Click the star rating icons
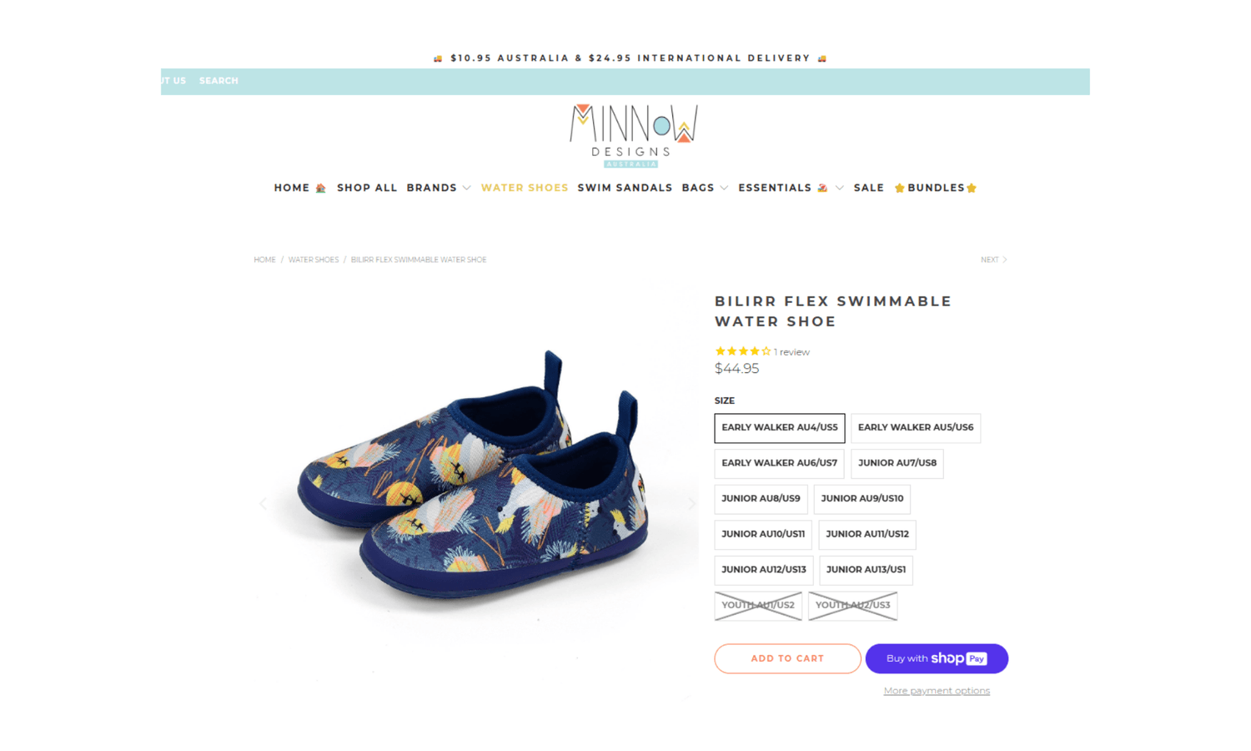Image resolution: width=1251 pixels, height=751 pixels. 742,351
